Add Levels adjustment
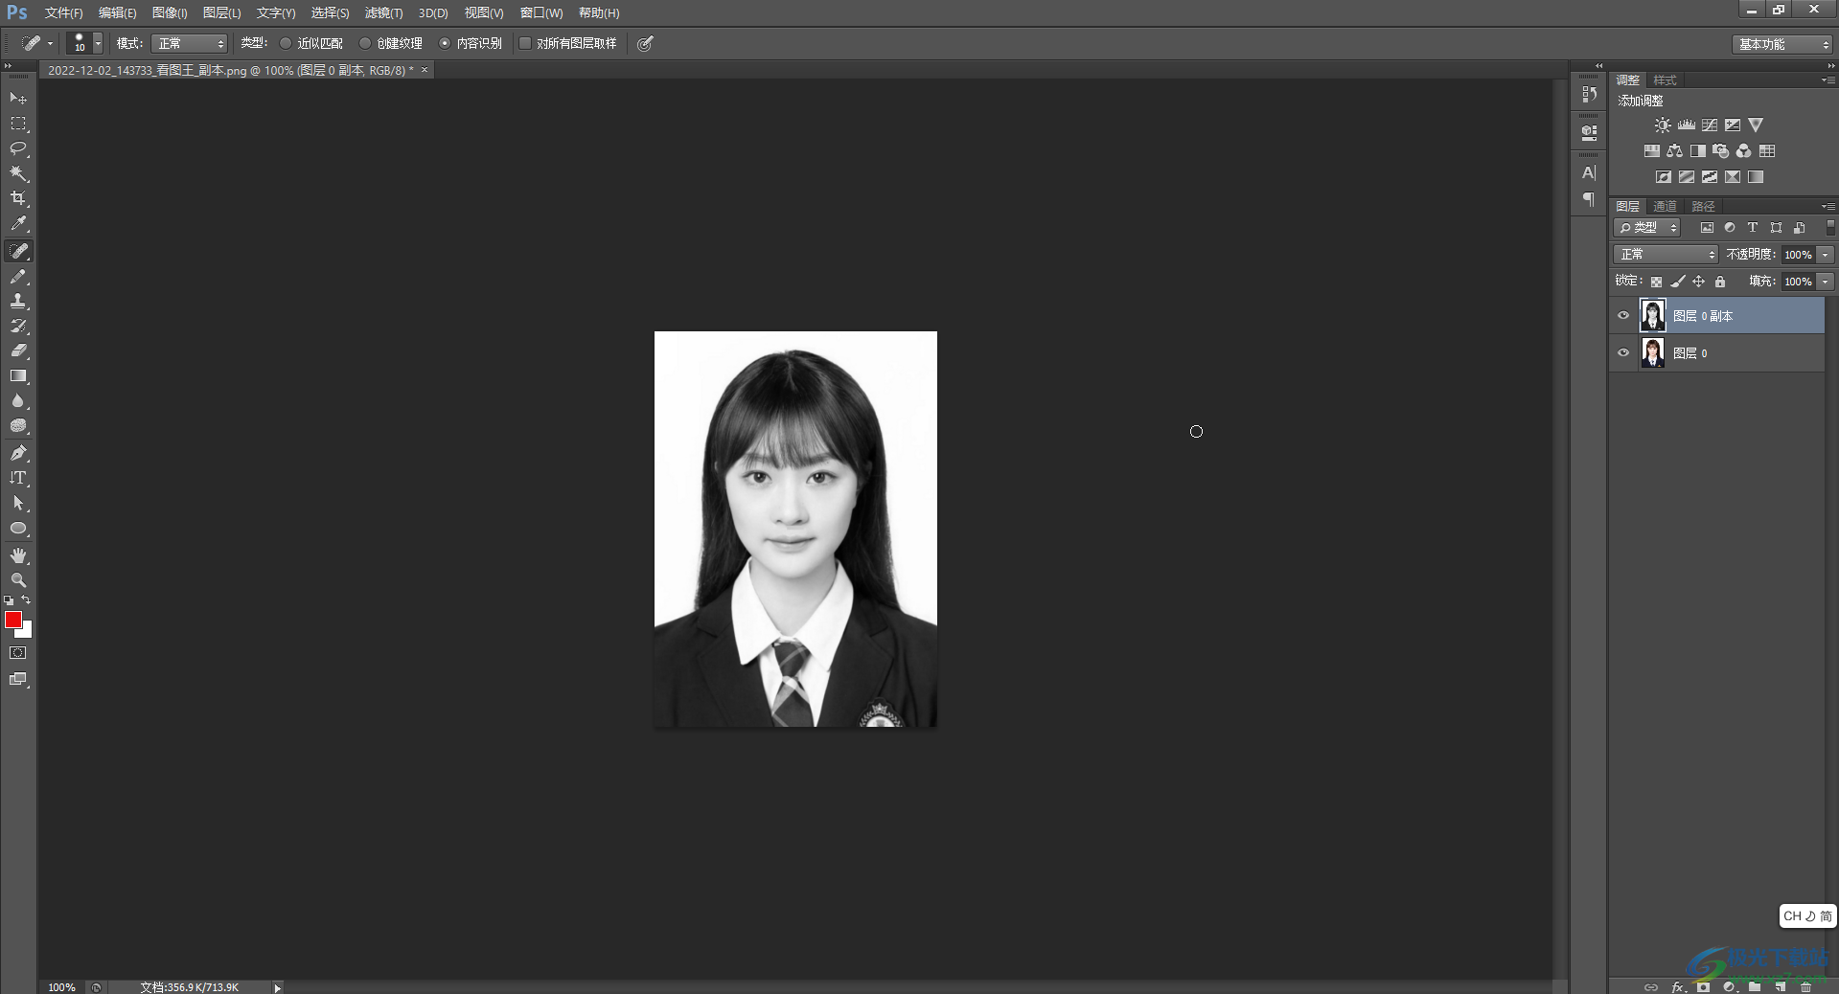The height and width of the screenshot is (994, 1839). click(x=1687, y=125)
